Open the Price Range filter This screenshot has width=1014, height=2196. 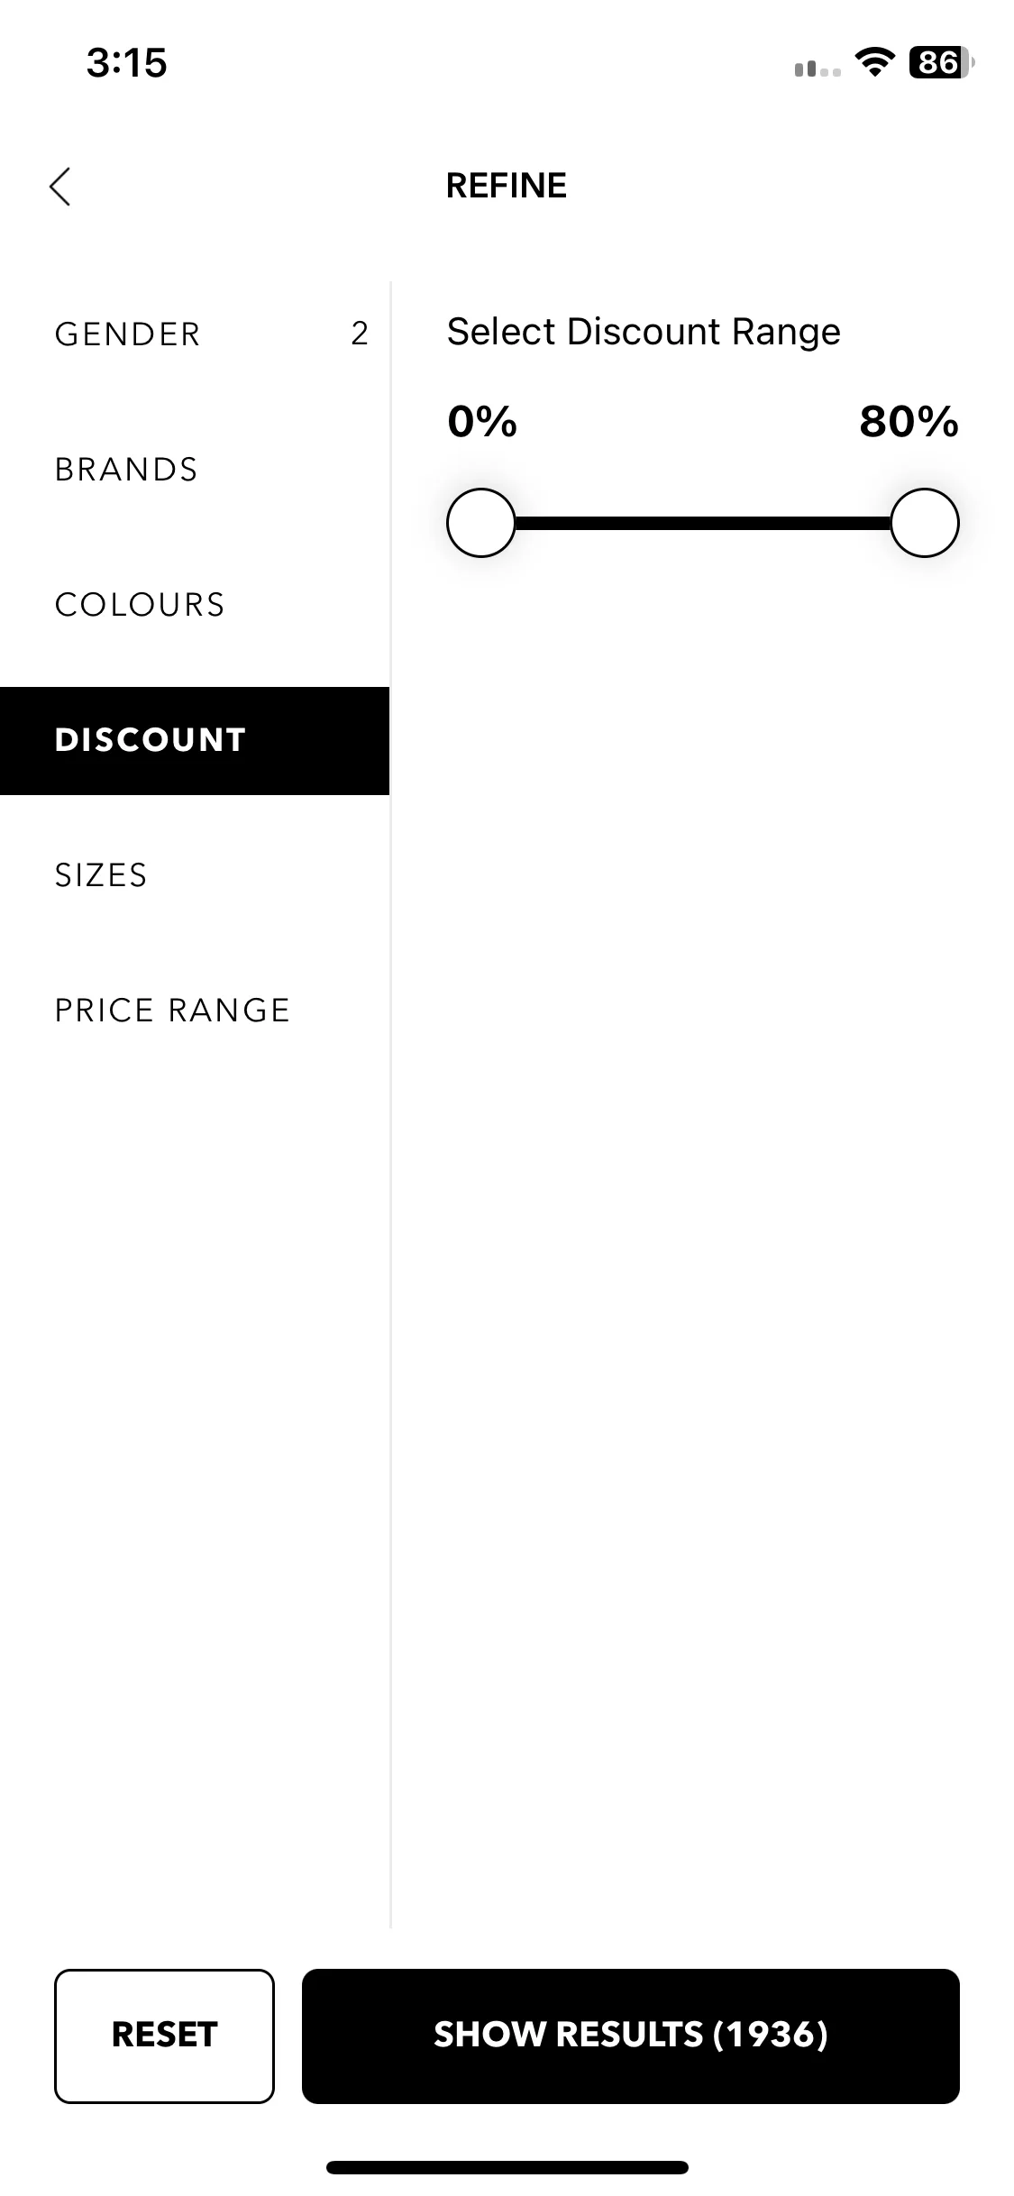point(195,1011)
